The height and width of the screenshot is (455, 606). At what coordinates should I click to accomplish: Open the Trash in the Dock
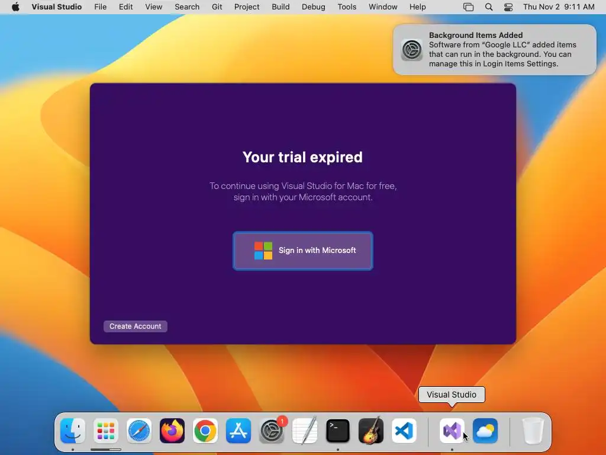pyautogui.click(x=533, y=431)
